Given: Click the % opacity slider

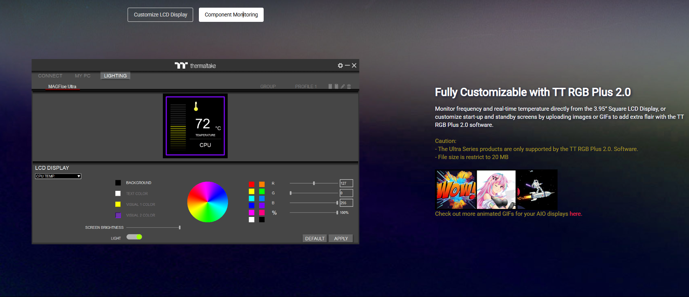Looking at the screenshot, I should pyautogui.click(x=314, y=212).
